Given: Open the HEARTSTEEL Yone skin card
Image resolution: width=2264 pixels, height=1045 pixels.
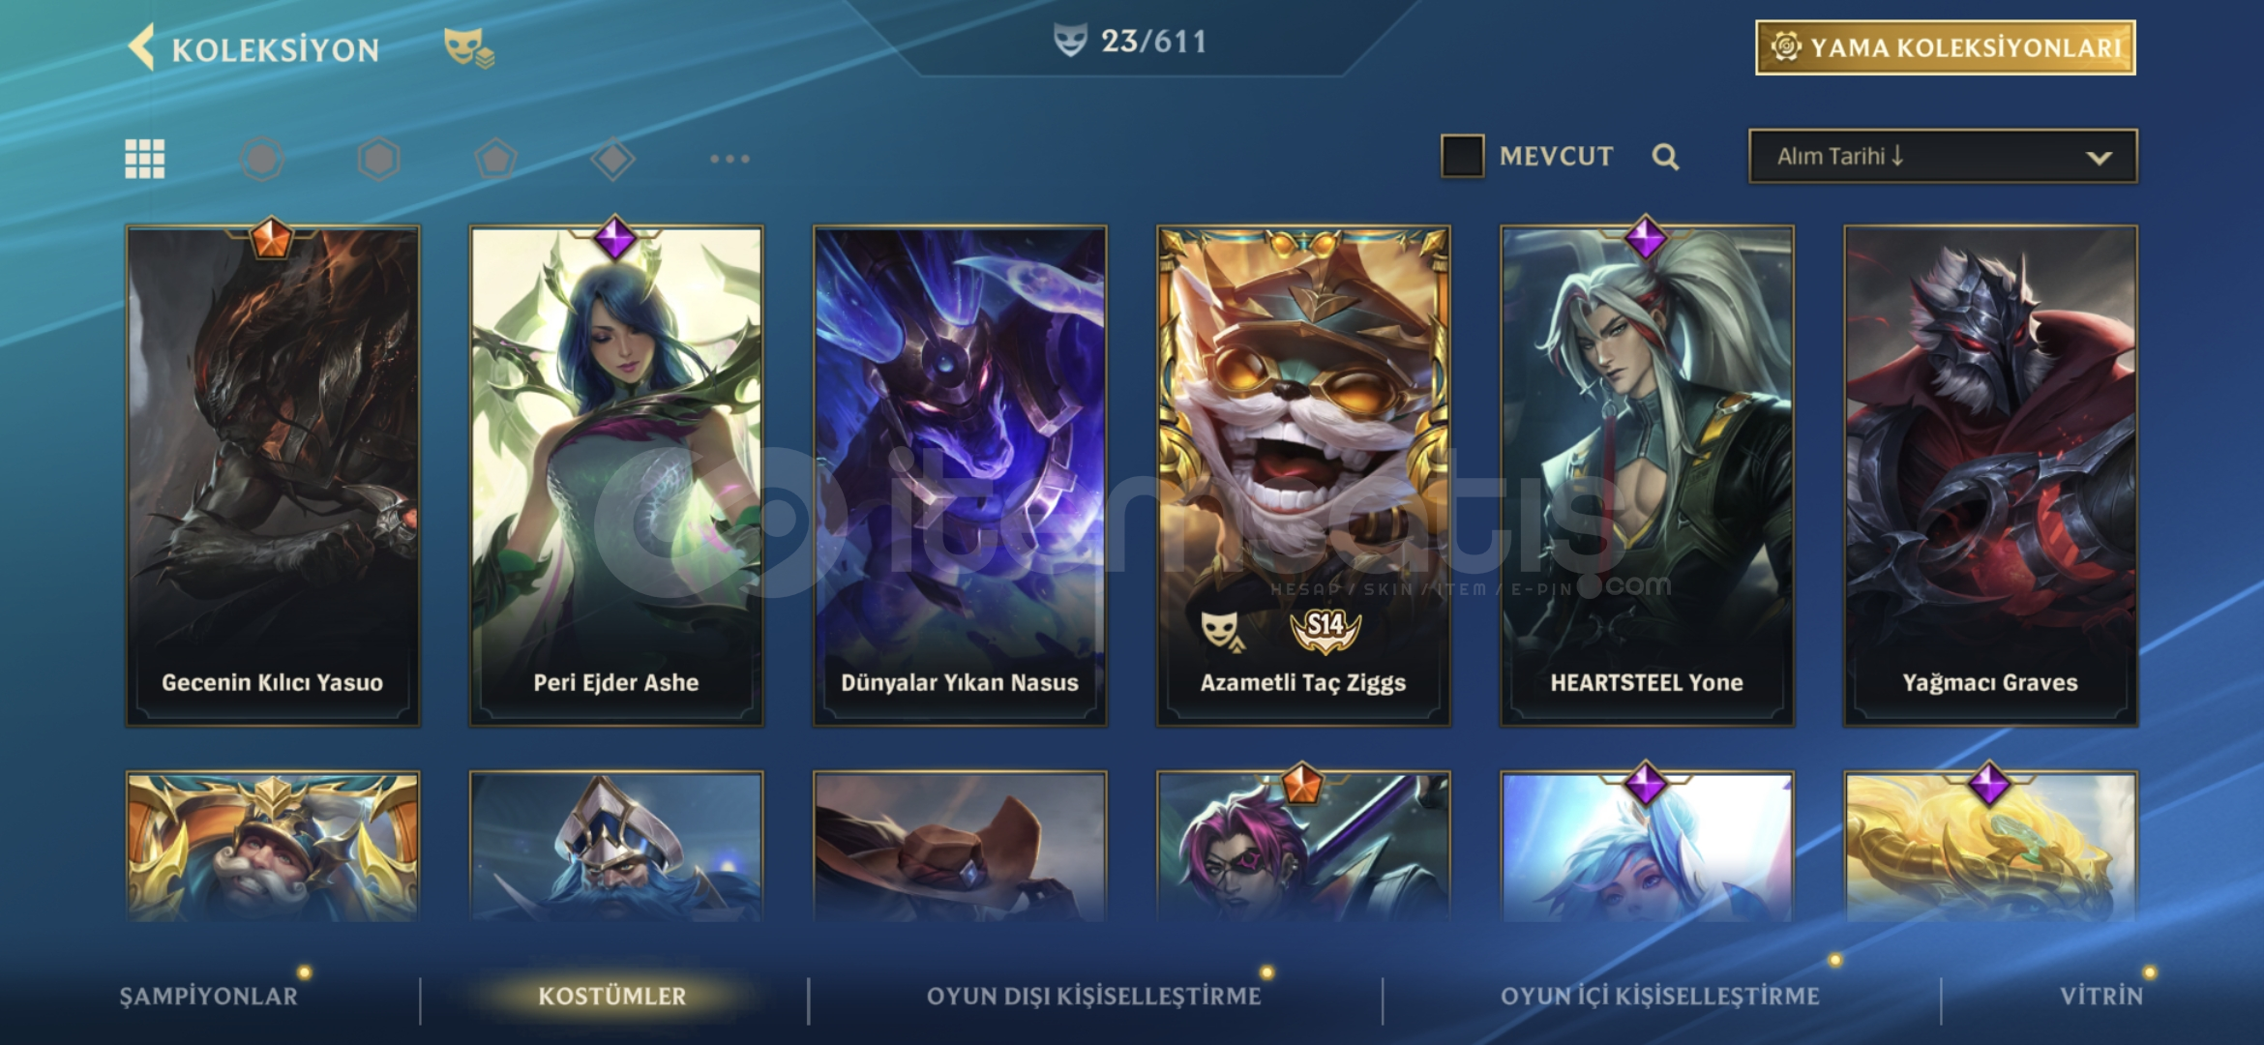Looking at the screenshot, I should pos(1647,475).
